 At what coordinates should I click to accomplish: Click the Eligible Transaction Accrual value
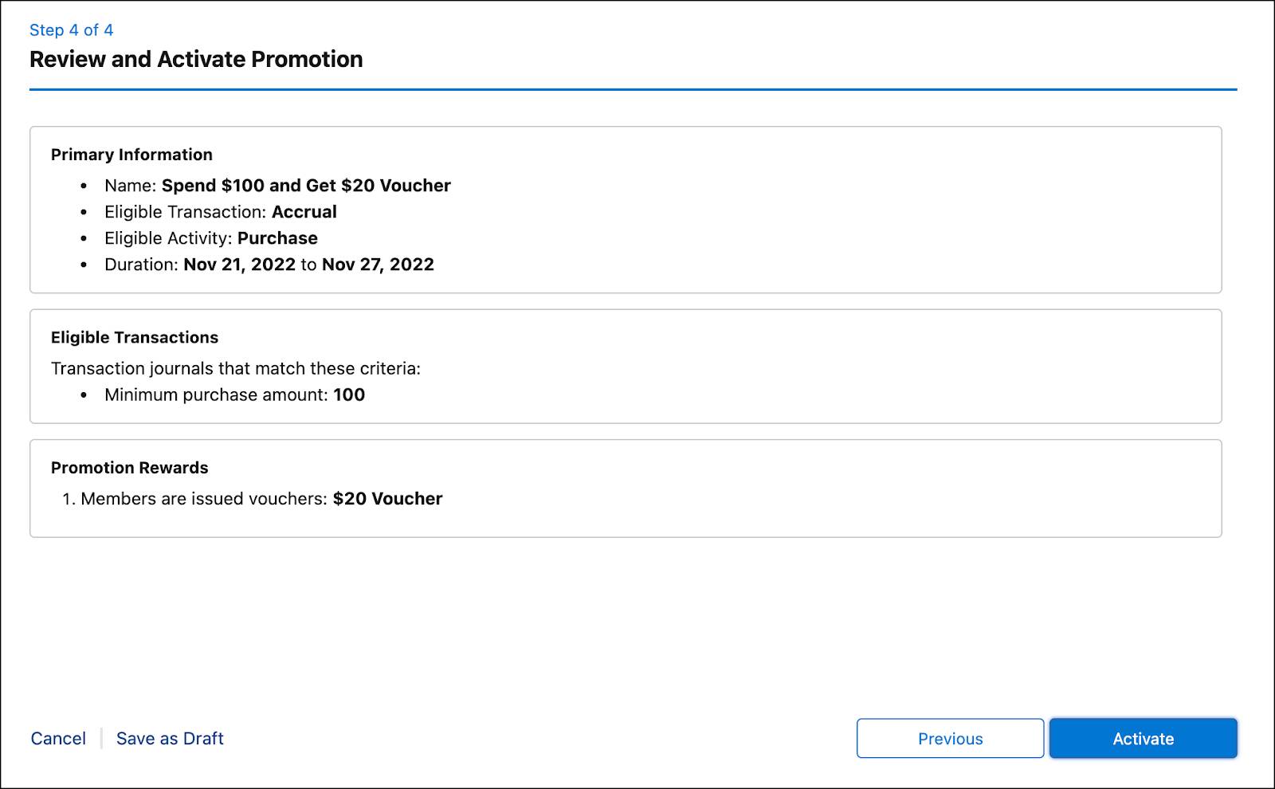[x=304, y=211]
